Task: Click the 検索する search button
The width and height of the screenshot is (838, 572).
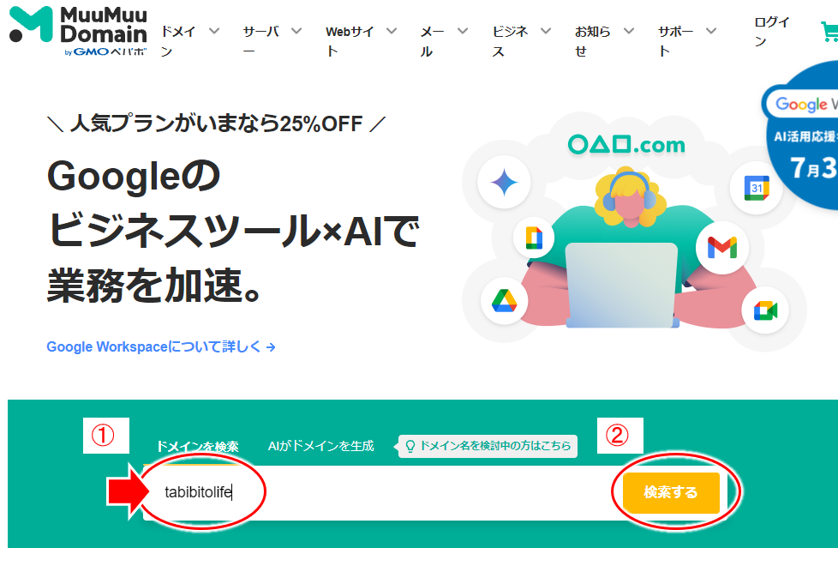Action: pyautogui.click(x=671, y=492)
